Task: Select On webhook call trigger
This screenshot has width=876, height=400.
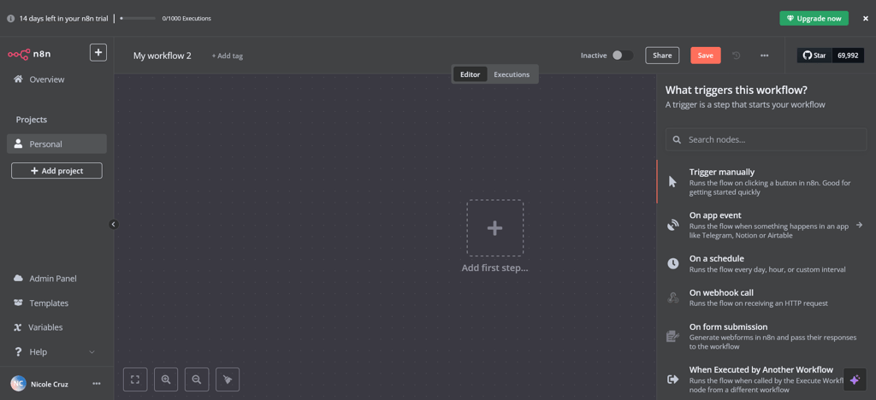Action: 766,297
